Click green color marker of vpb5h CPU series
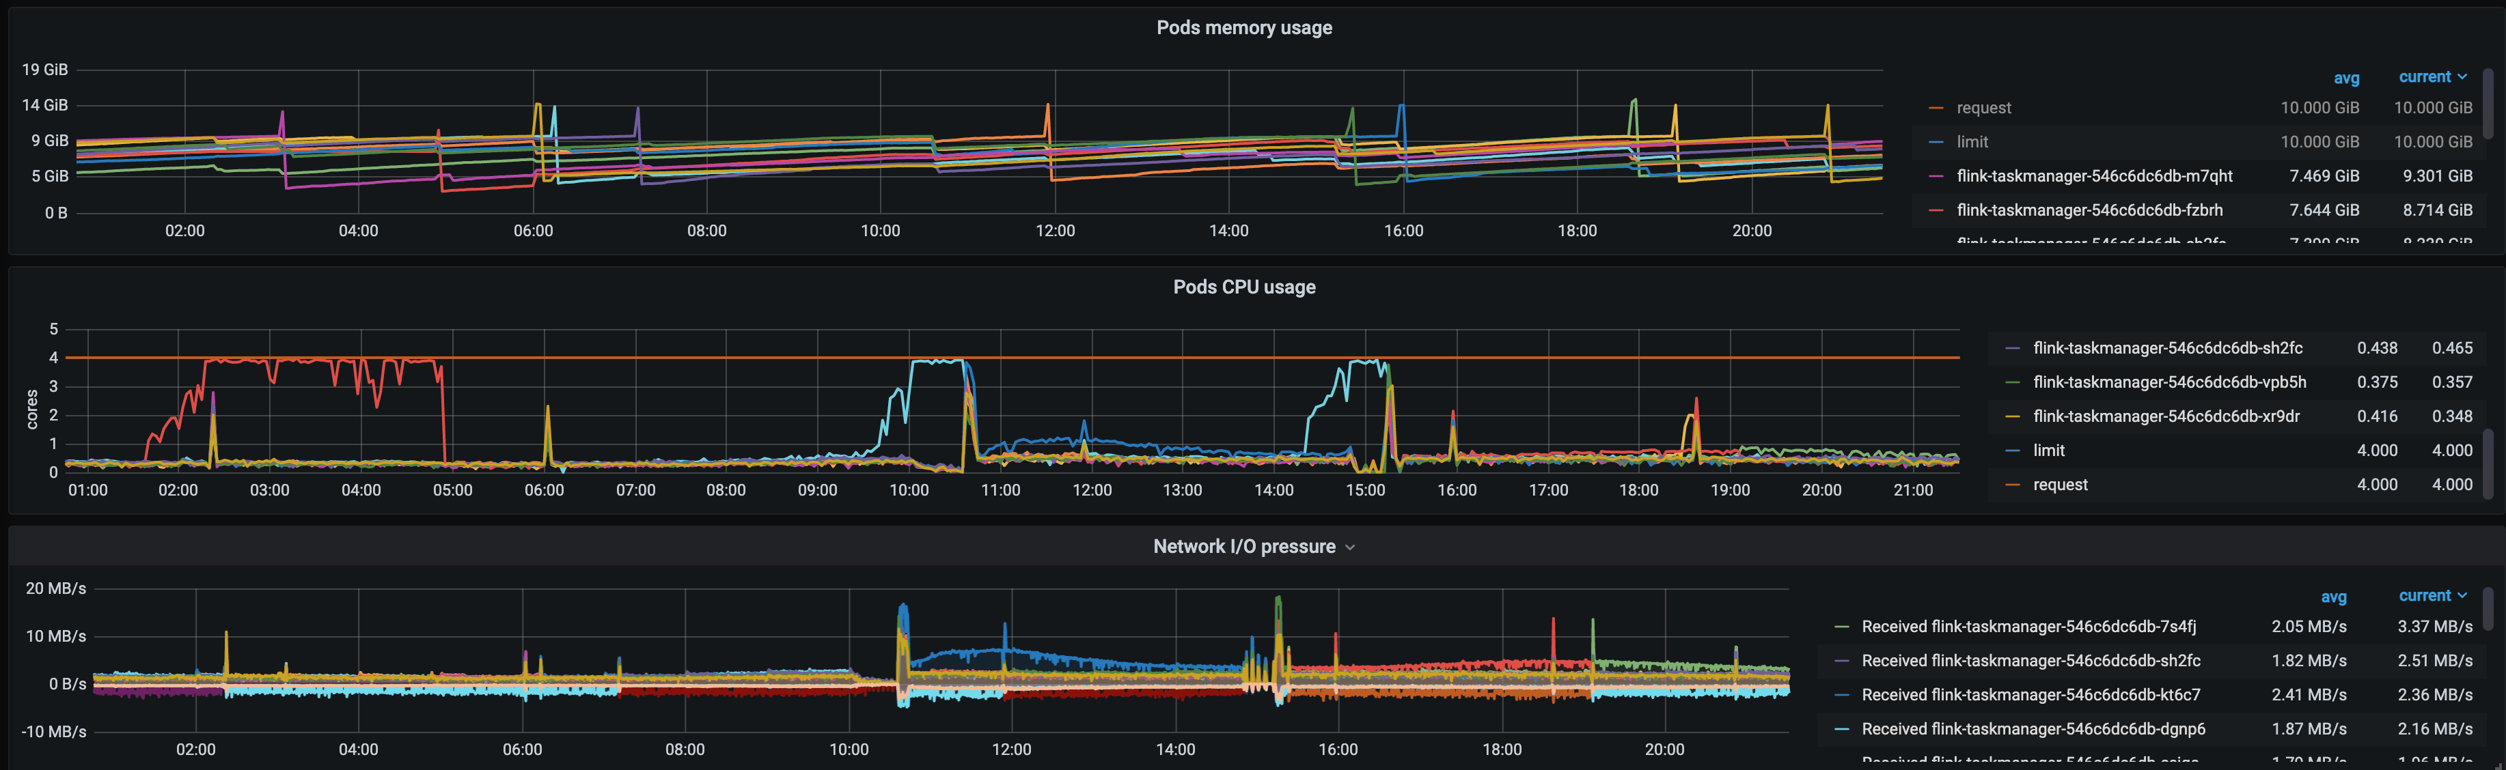 [2013, 382]
